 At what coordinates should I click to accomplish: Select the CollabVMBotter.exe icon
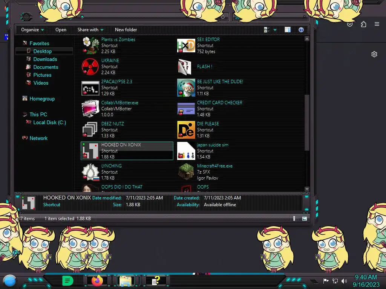pos(90,109)
